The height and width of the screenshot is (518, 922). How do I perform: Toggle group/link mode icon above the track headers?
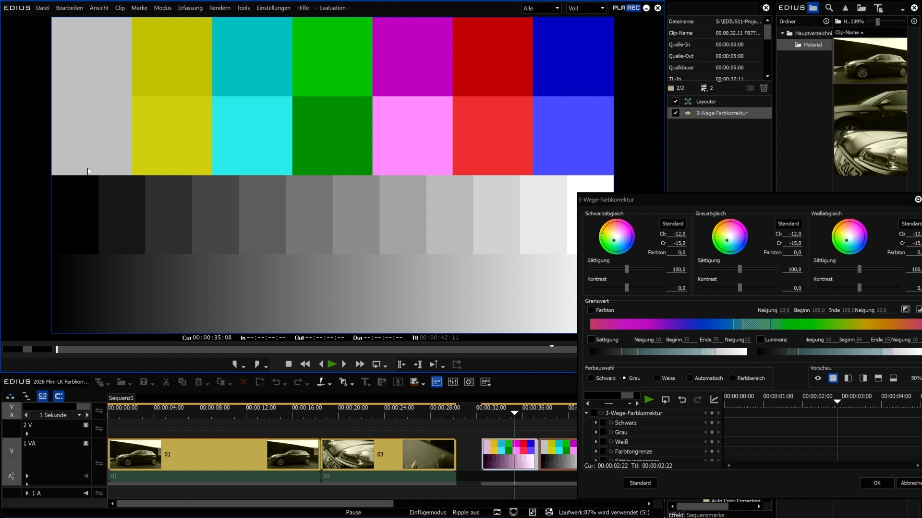42,396
